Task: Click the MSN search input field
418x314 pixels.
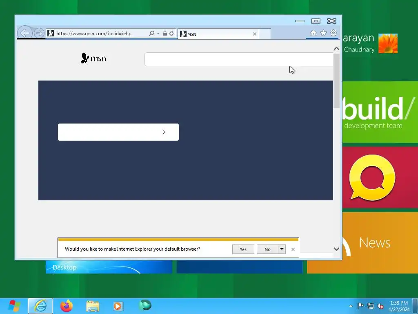Action: click(x=239, y=59)
